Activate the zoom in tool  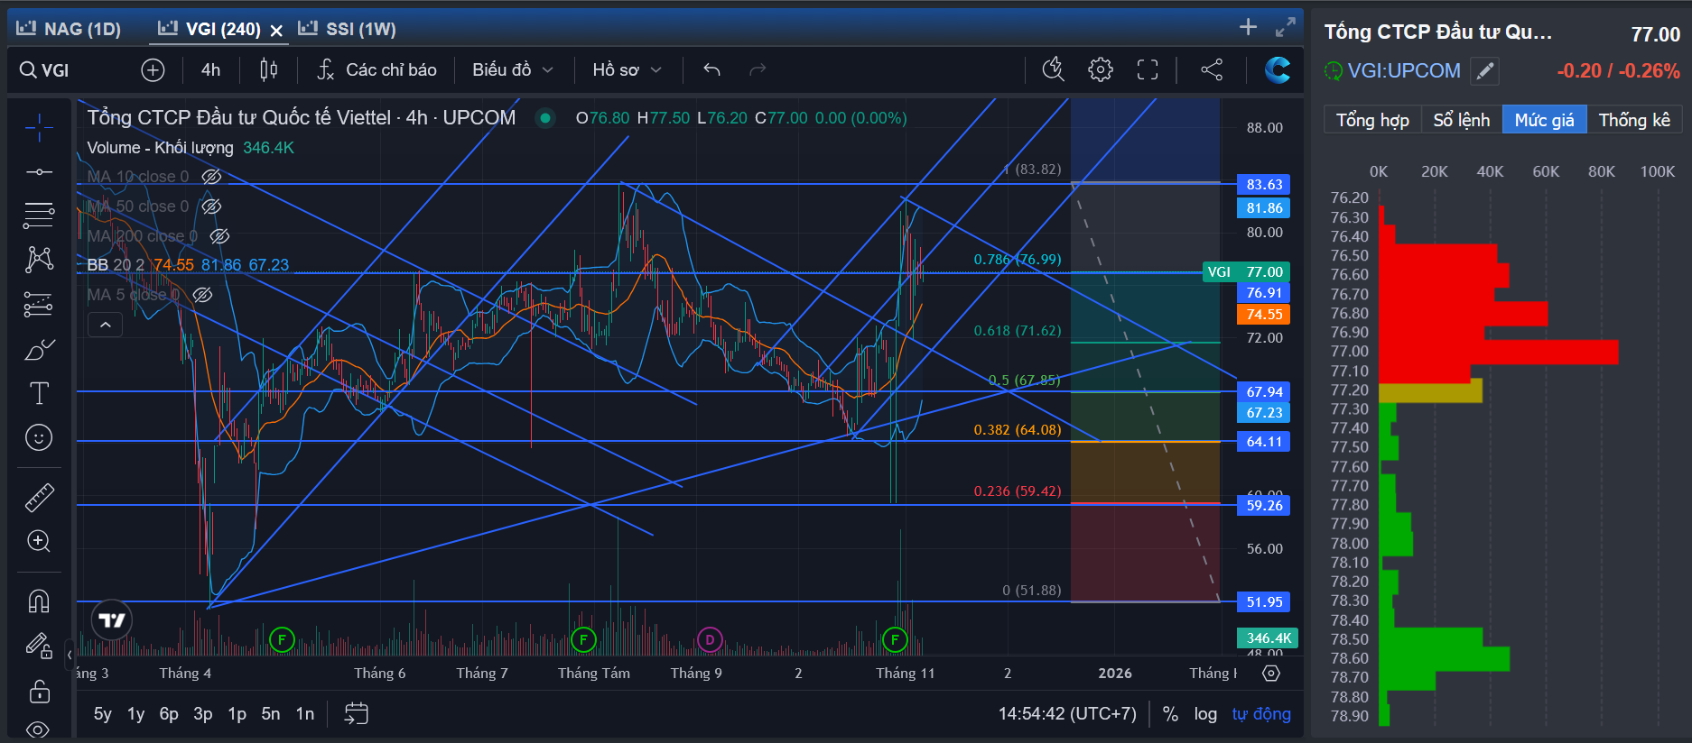pos(39,541)
